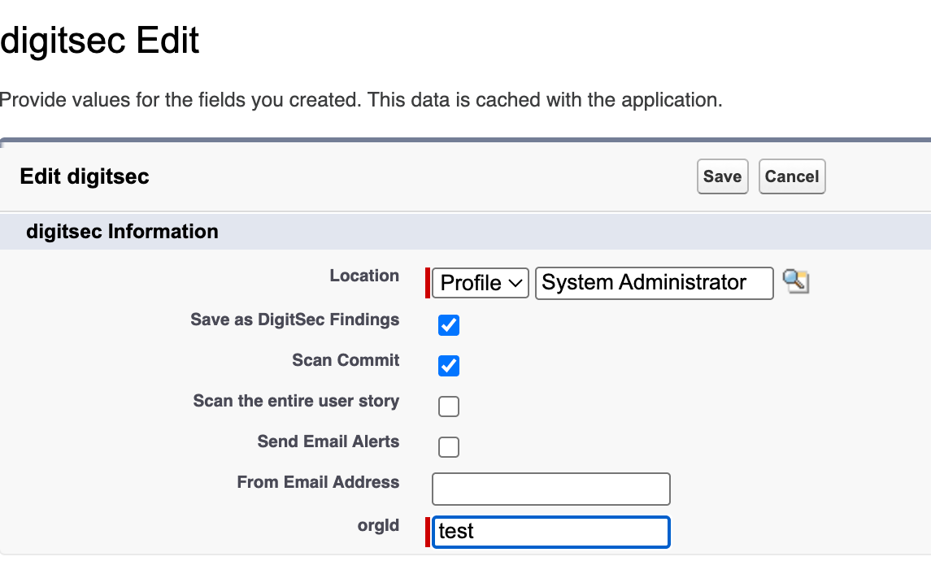Click the Location field label

click(364, 276)
